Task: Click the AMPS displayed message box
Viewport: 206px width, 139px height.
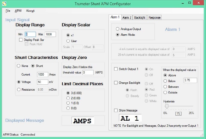Action: coord(83,120)
